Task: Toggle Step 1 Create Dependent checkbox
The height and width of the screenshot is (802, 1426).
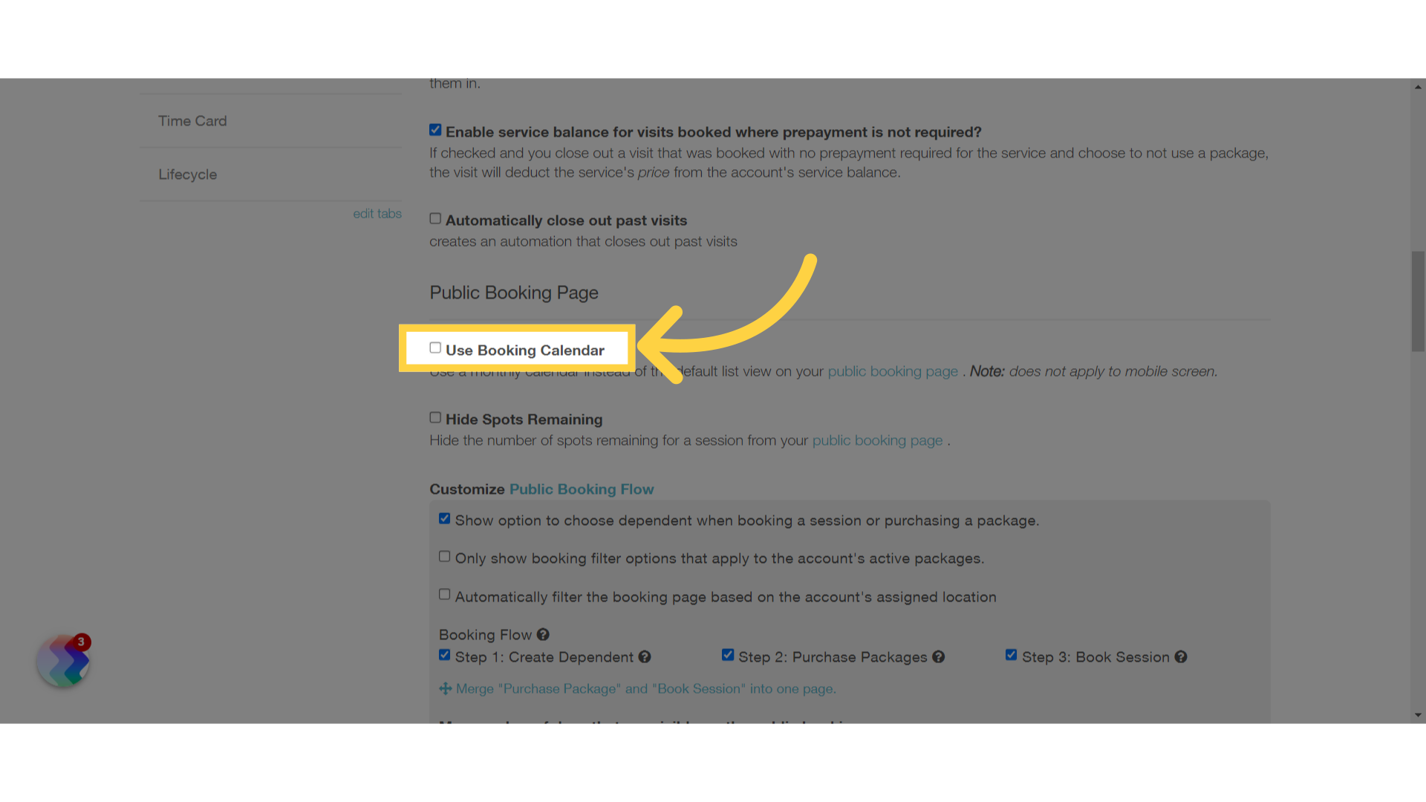Action: (x=445, y=655)
